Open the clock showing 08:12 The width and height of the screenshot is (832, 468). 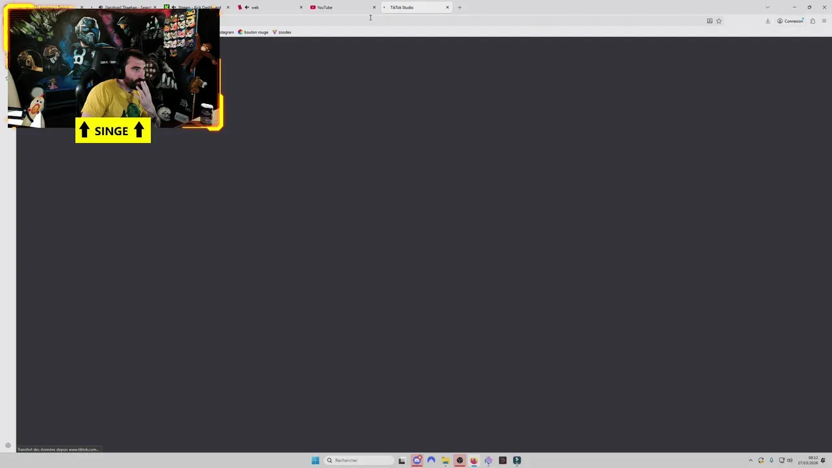(x=808, y=460)
